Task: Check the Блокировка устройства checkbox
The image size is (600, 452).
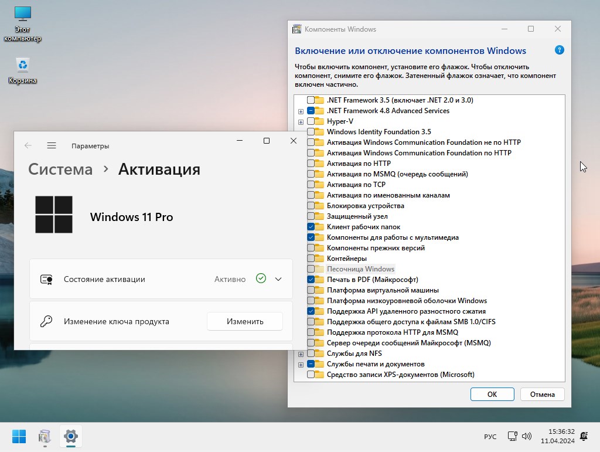Action: 311,206
